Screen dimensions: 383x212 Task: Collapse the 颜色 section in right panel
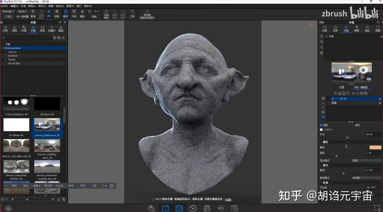point(321,142)
